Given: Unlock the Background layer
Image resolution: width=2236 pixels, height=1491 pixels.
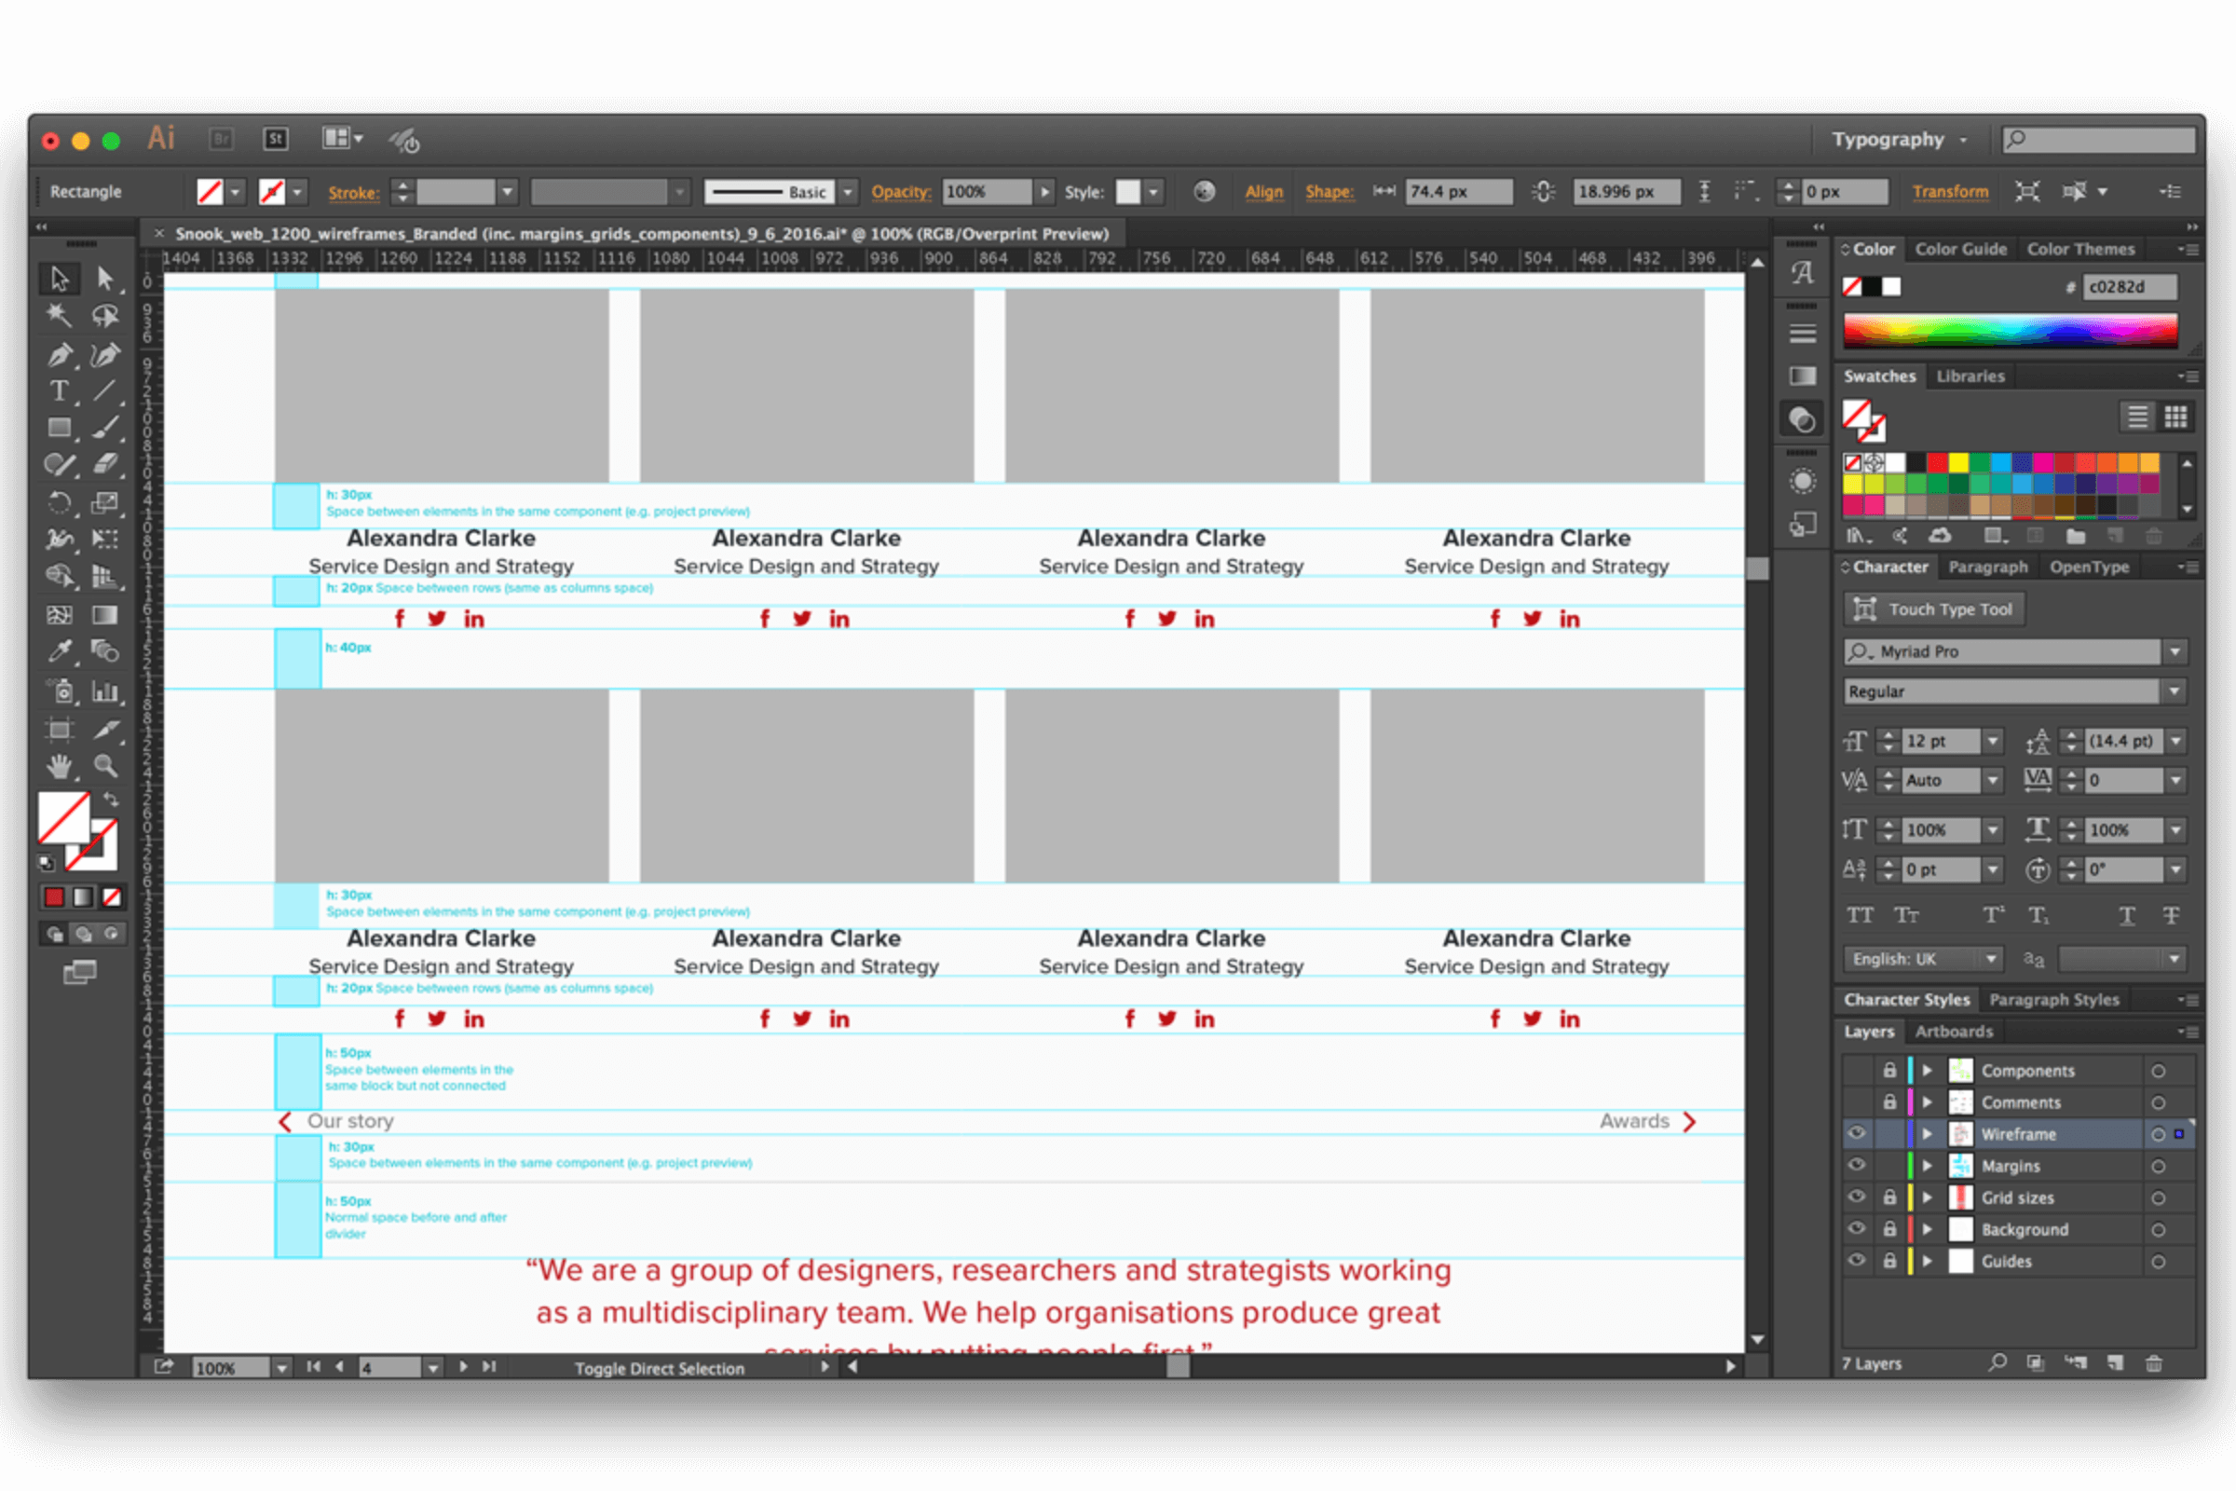Looking at the screenshot, I should (x=1889, y=1228).
